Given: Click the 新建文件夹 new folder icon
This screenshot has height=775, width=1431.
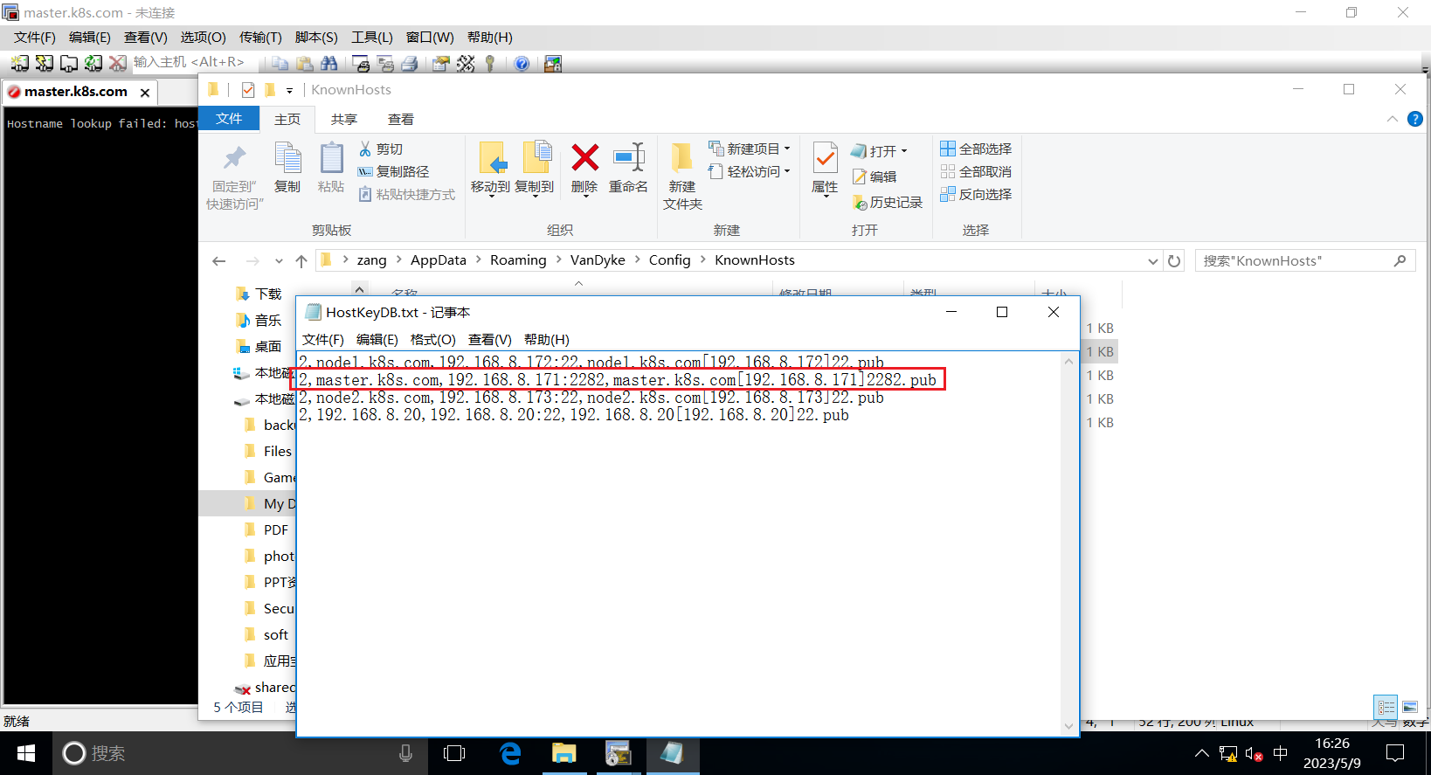Looking at the screenshot, I should click(x=682, y=175).
